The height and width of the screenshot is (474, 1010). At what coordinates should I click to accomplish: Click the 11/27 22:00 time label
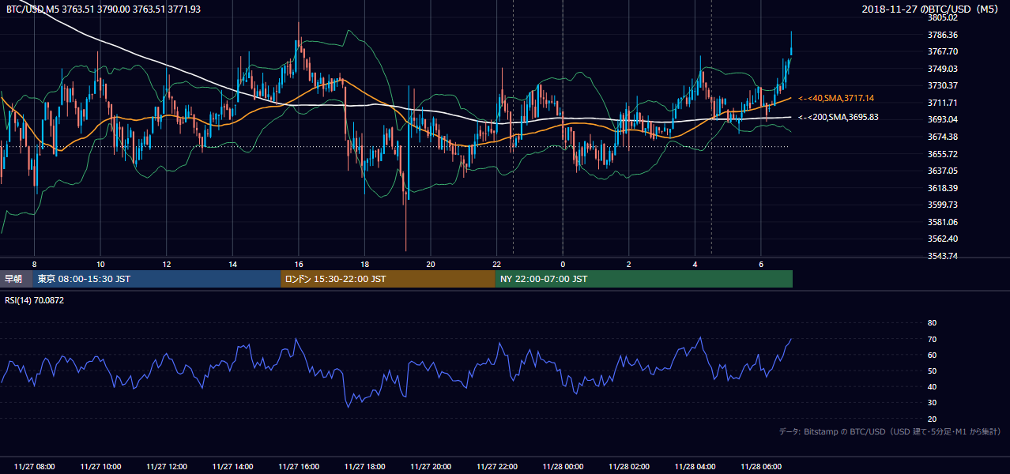[x=497, y=467]
